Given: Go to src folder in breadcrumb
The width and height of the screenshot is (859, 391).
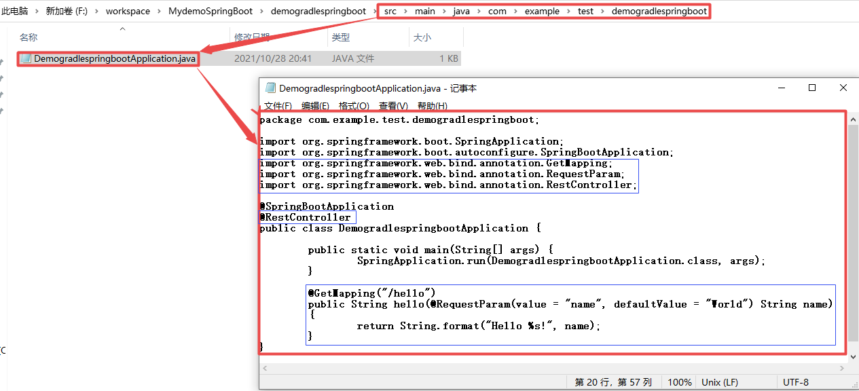Looking at the screenshot, I should [x=390, y=11].
